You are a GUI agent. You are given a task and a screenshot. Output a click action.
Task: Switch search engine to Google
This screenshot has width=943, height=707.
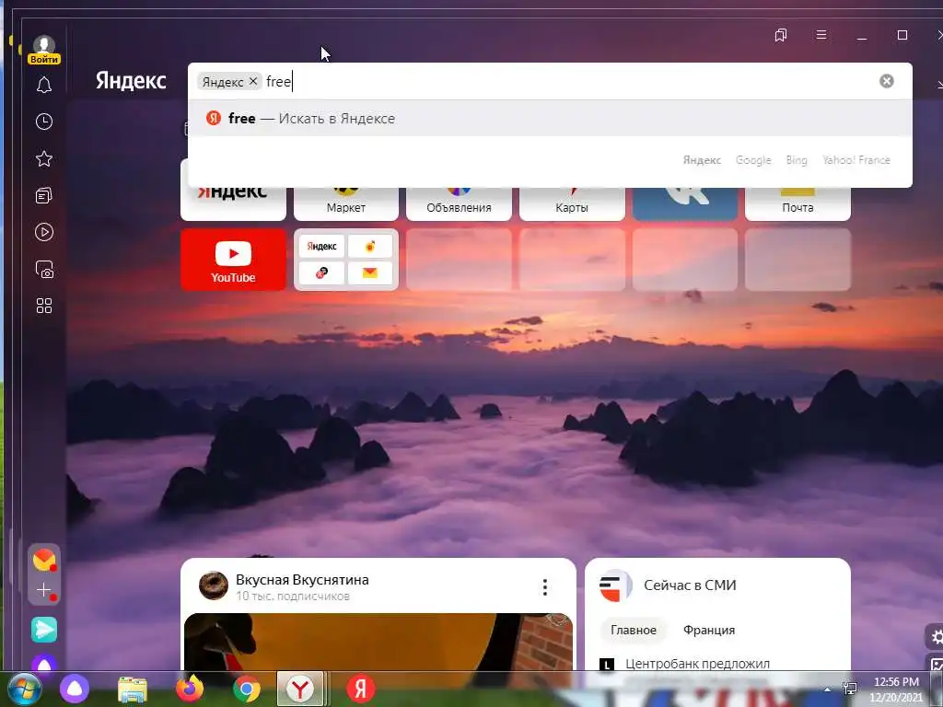753,160
